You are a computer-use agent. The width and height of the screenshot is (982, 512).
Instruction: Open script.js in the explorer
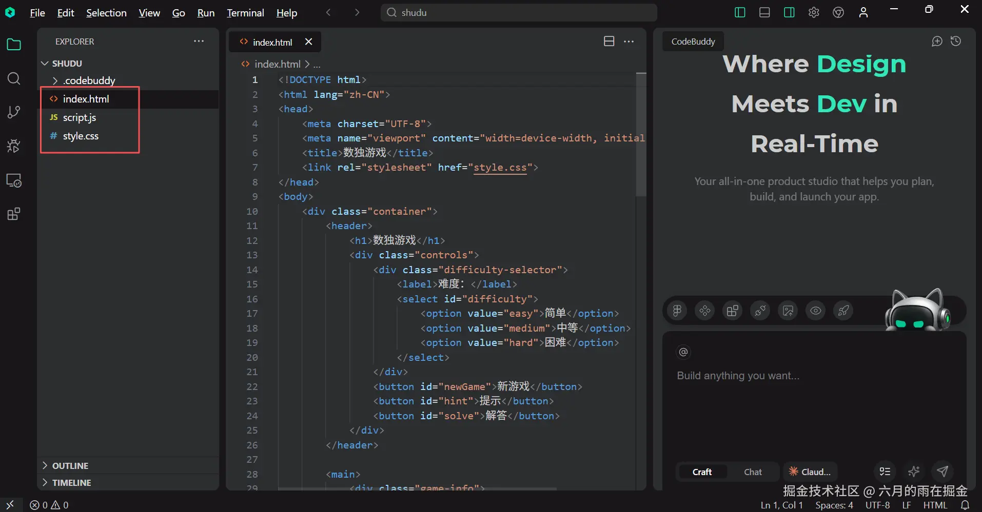click(79, 117)
